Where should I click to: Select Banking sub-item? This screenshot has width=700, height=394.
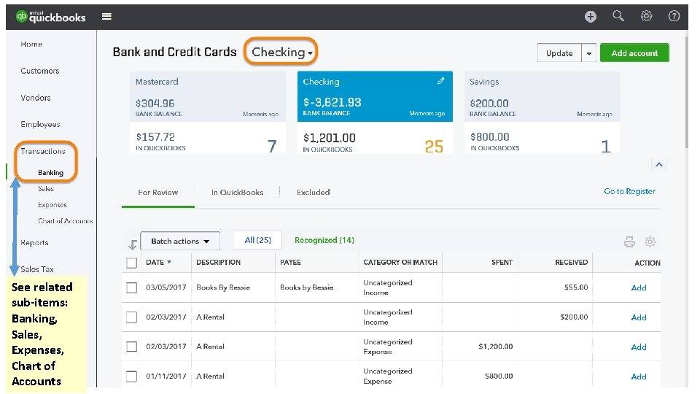(x=50, y=172)
